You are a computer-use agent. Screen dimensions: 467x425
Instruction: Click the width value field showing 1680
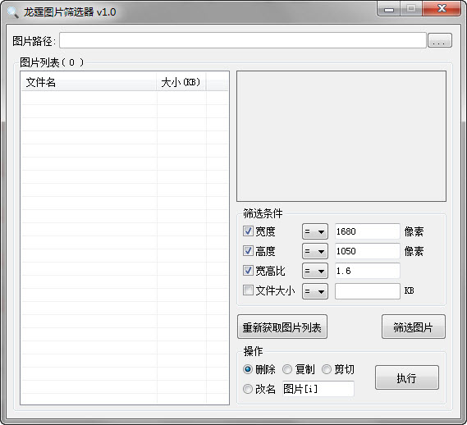point(367,231)
